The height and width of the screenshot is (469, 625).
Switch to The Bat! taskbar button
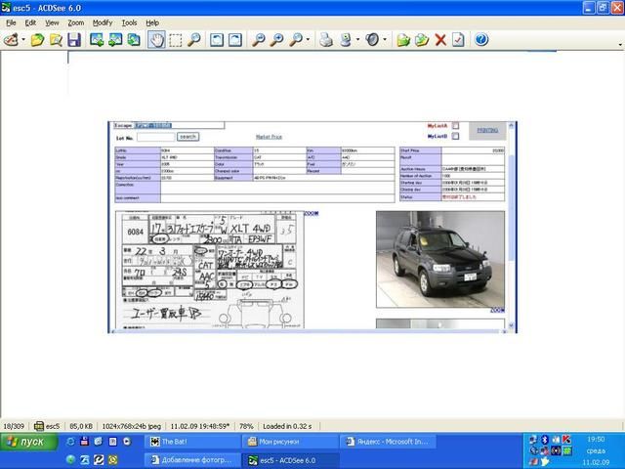[x=192, y=442]
